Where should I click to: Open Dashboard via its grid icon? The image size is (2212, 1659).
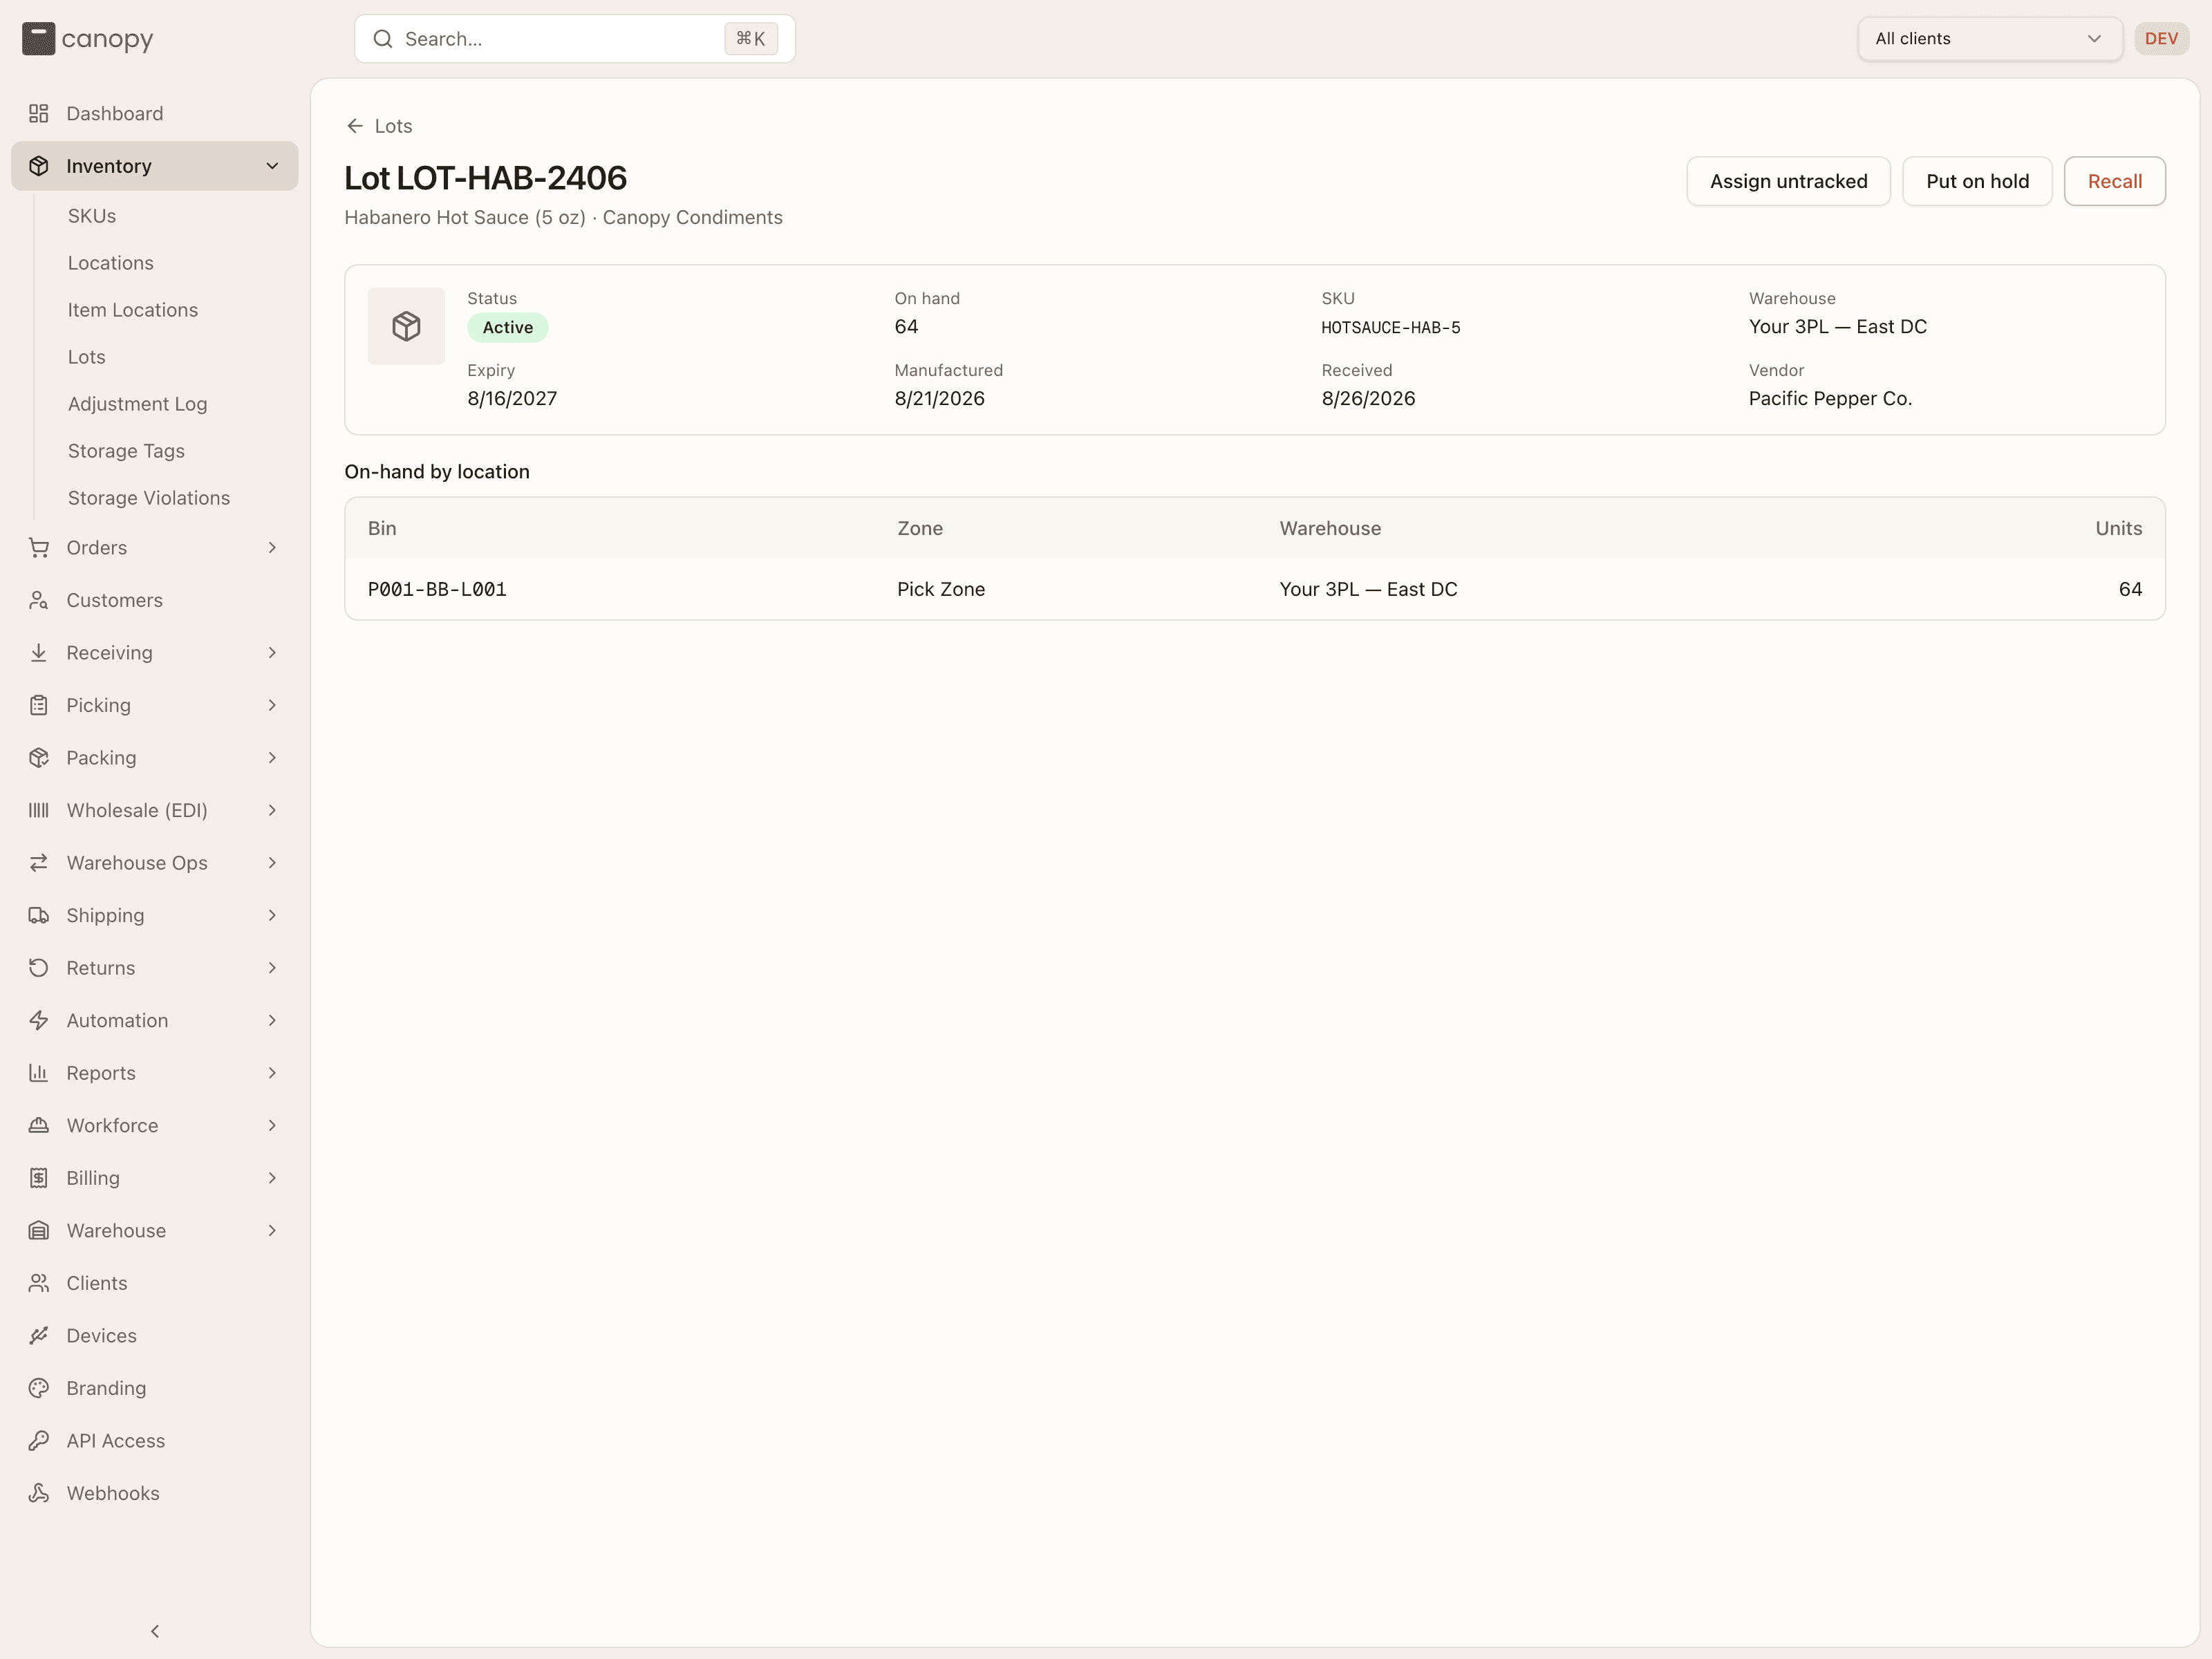(x=39, y=113)
